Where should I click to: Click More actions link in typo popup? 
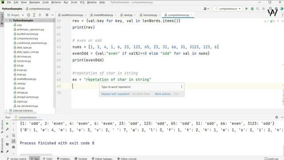coord(163,94)
